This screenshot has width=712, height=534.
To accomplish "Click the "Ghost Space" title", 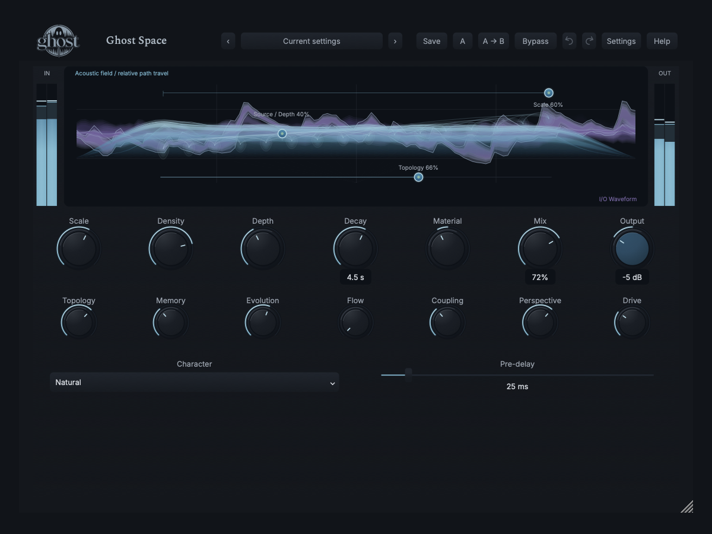I will [x=136, y=40].
